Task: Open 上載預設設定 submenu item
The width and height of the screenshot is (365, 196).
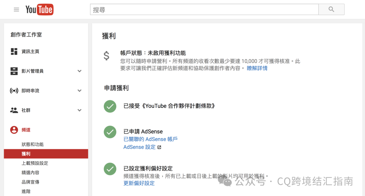Action: pos(35,163)
